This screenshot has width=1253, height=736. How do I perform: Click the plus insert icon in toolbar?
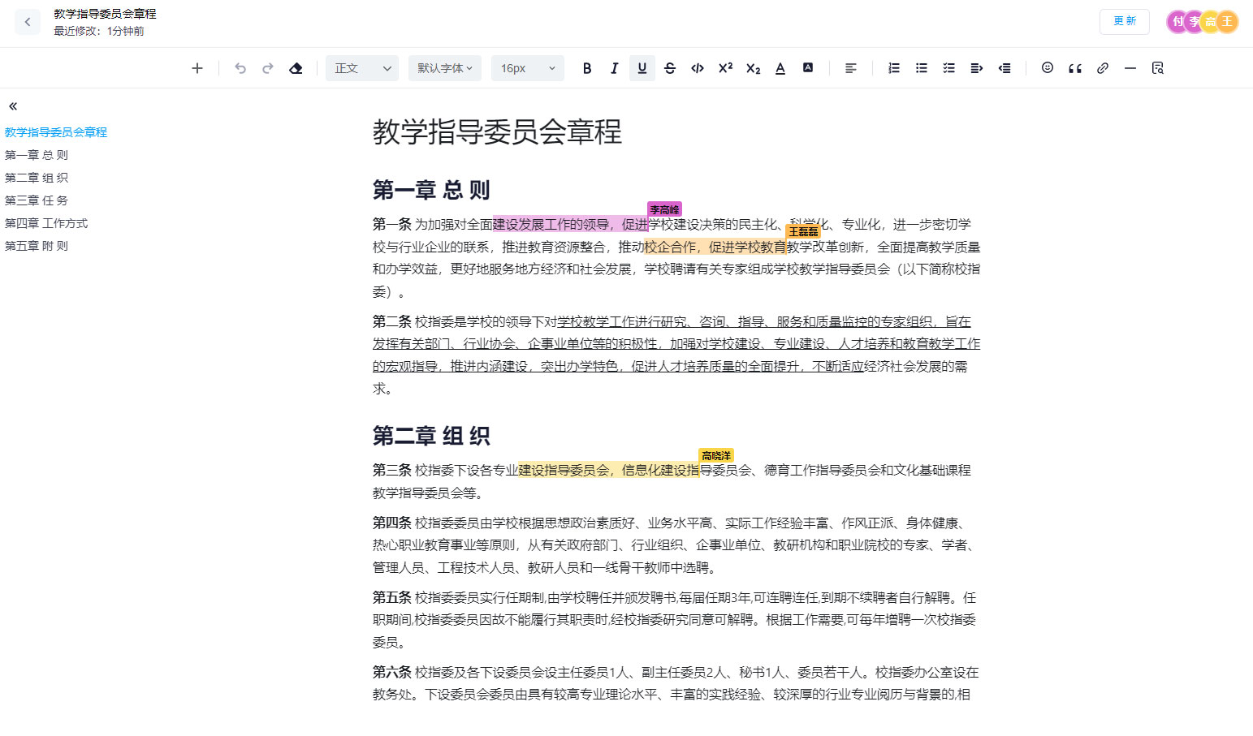coord(197,68)
